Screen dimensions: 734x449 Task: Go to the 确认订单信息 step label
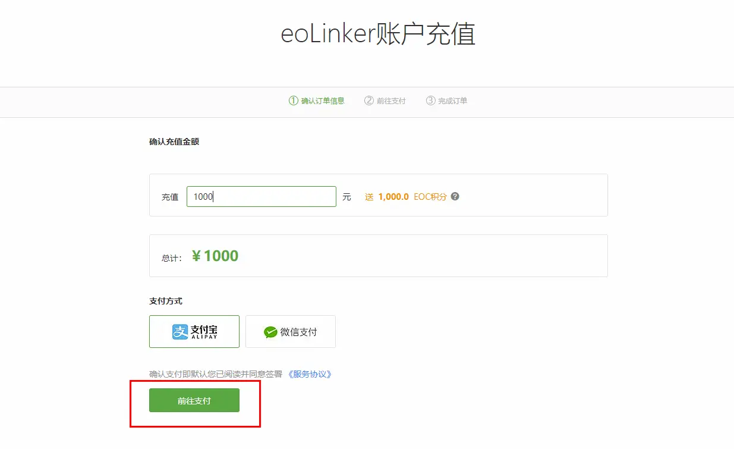tap(323, 101)
